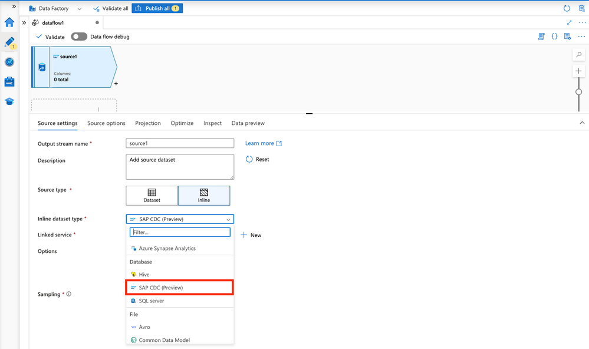Screen dimensions: 589x349
Task: Choose Common Data Model option
Action: click(x=180, y=339)
